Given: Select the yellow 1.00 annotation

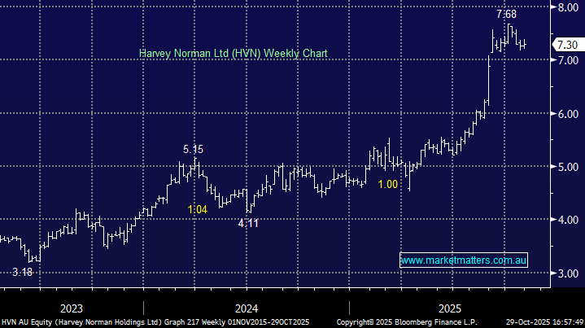Looking at the screenshot, I should [388, 185].
